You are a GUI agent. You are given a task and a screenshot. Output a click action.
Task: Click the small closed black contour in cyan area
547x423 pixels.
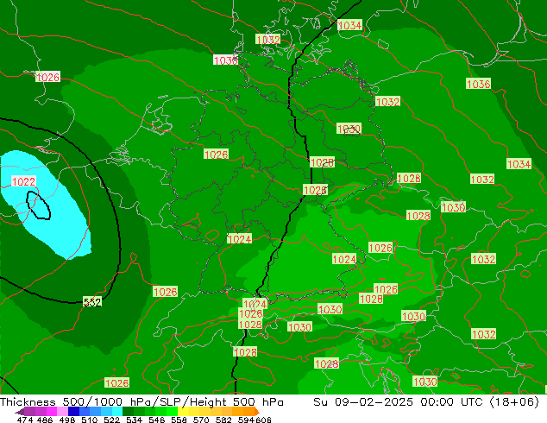(x=39, y=205)
